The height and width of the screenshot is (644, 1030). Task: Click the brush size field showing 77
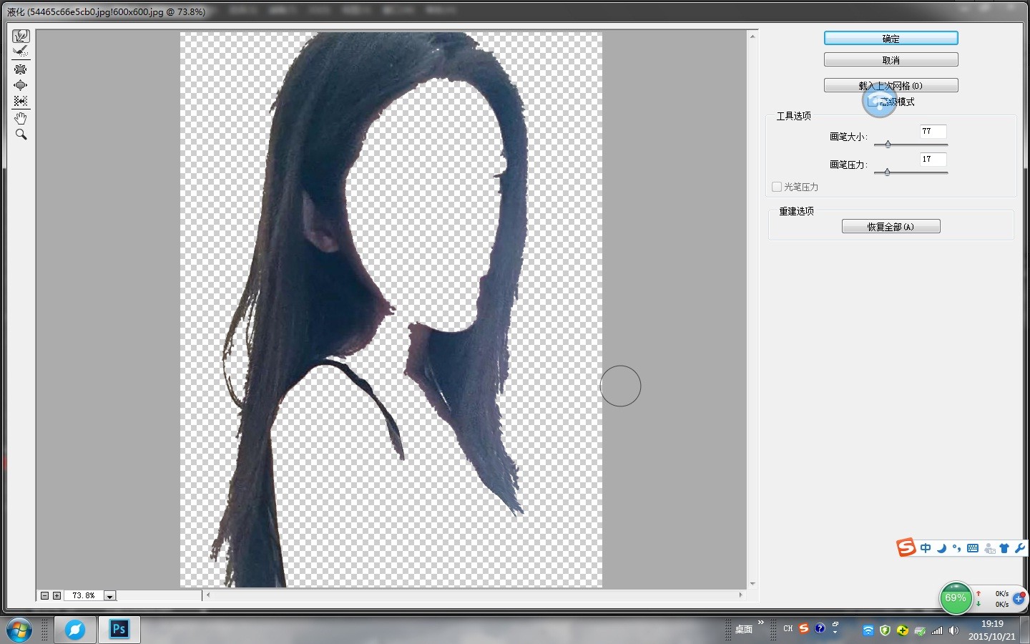point(933,131)
